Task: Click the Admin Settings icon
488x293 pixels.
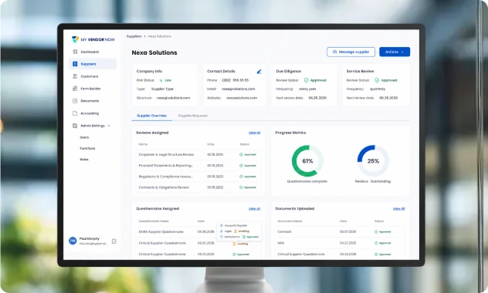Action: click(x=75, y=126)
